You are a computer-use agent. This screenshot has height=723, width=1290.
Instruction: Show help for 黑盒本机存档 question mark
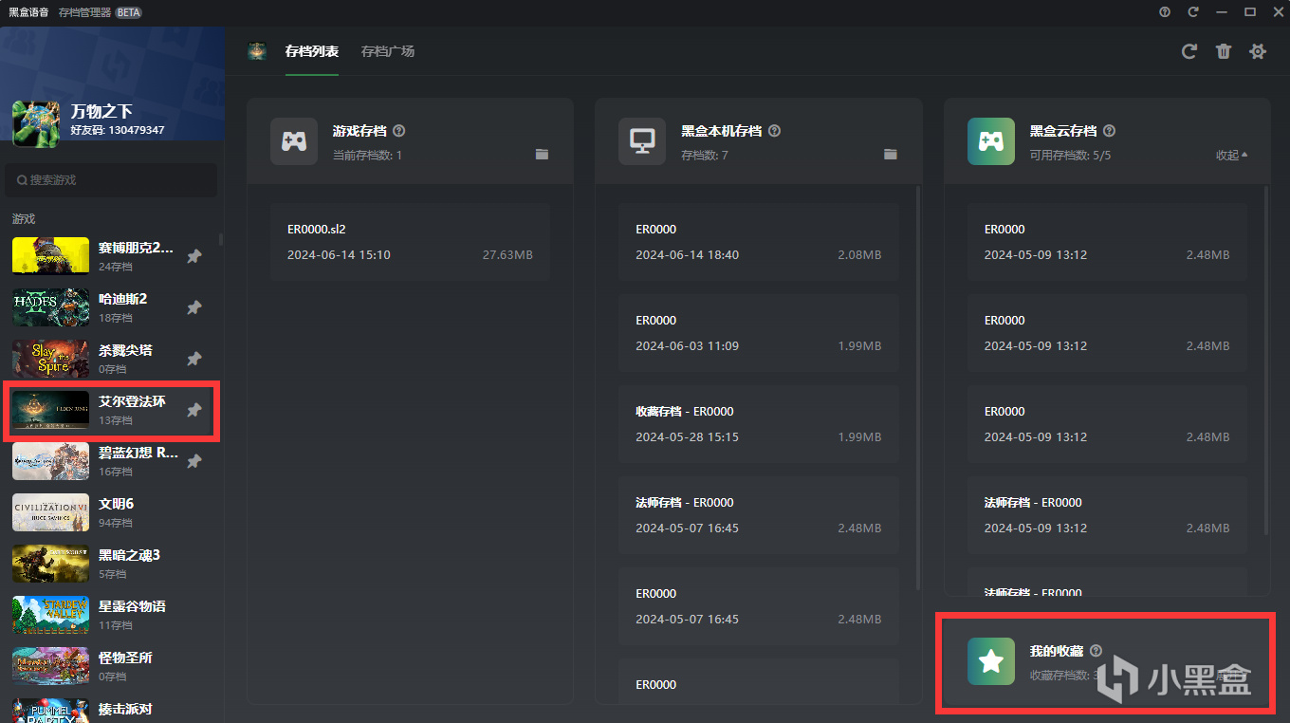pos(774,131)
